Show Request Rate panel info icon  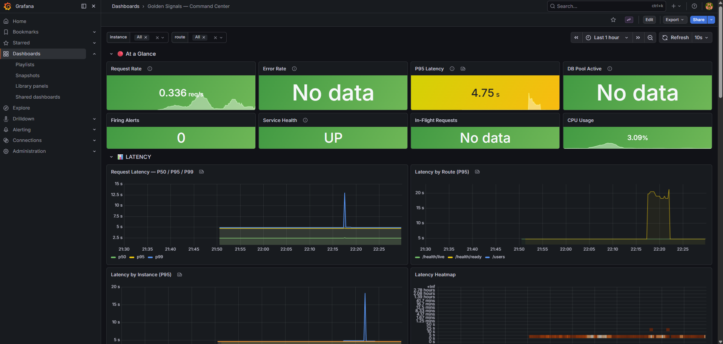click(150, 69)
